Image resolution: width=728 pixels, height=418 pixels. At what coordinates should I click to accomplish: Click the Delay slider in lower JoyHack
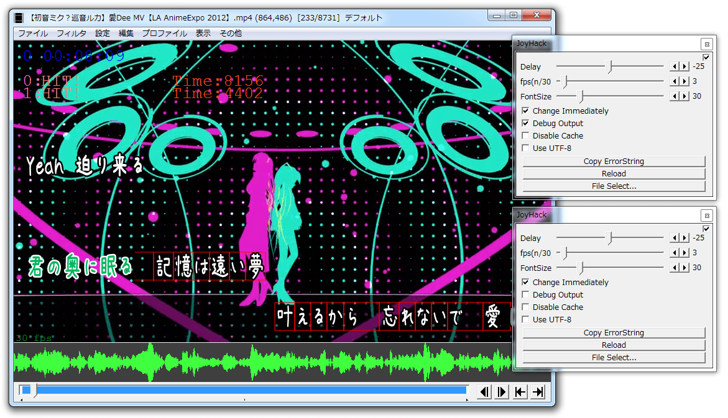(610, 237)
